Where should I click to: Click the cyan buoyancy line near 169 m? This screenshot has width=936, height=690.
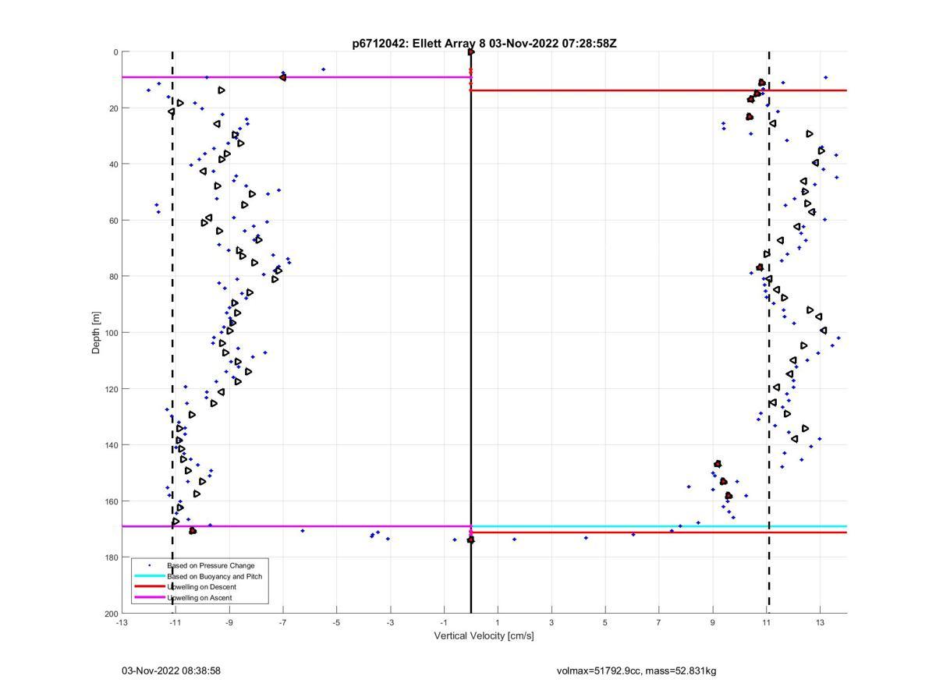pyautogui.click(x=659, y=526)
